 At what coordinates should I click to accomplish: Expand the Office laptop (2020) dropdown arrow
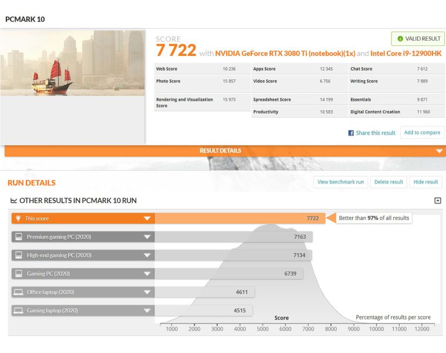(147, 292)
